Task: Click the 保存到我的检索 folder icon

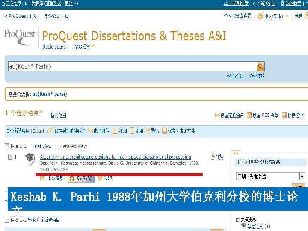Action: coord(50,131)
